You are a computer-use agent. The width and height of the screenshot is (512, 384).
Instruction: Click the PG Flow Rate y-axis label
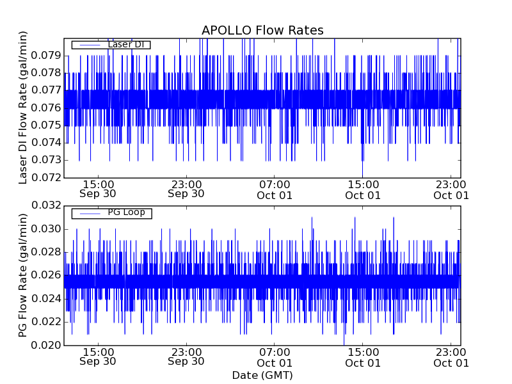click(23, 275)
